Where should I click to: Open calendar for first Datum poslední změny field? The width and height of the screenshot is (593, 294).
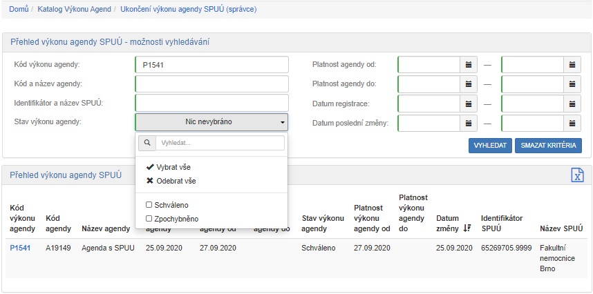click(469, 124)
